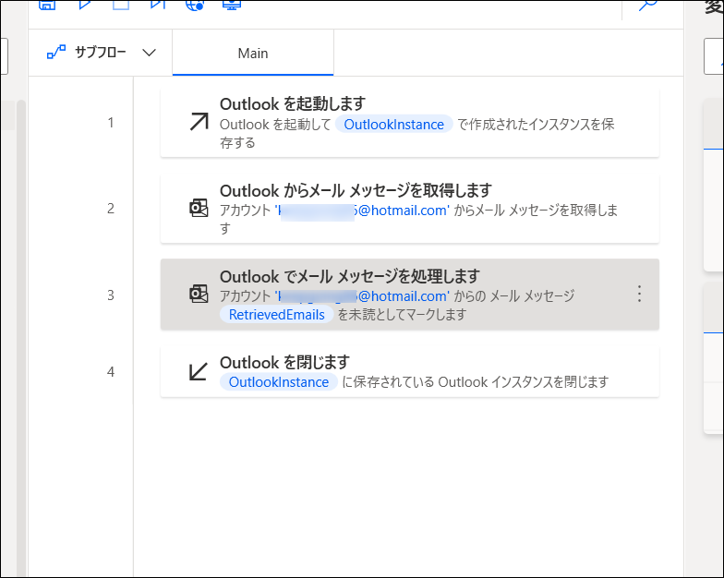Open the web recorder globe icon
Screen dimensions: 724x578
tap(194, 6)
